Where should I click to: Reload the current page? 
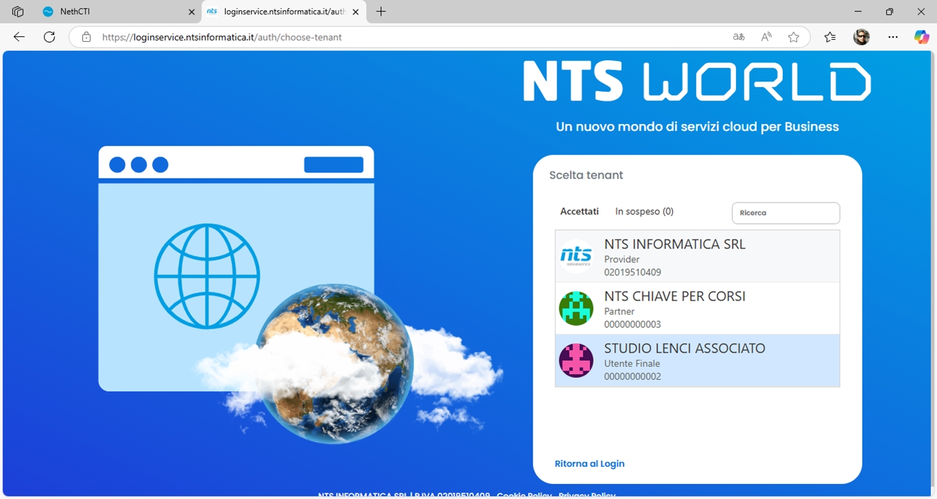49,37
